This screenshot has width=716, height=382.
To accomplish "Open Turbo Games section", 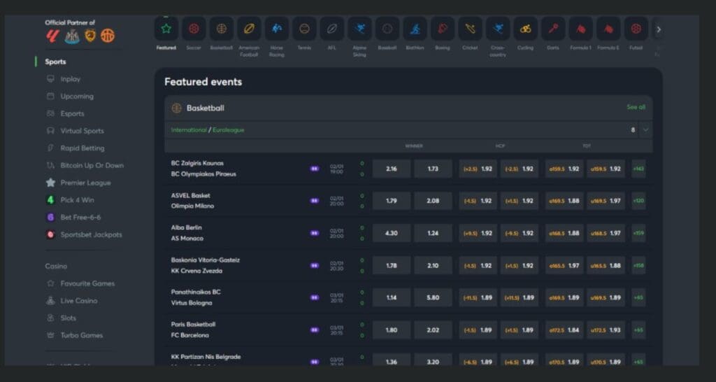I will pyautogui.click(x=81, y=335).
